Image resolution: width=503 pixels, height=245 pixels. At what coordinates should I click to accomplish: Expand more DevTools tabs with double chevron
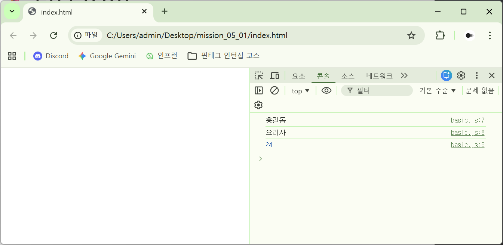[x=404, y=76]
